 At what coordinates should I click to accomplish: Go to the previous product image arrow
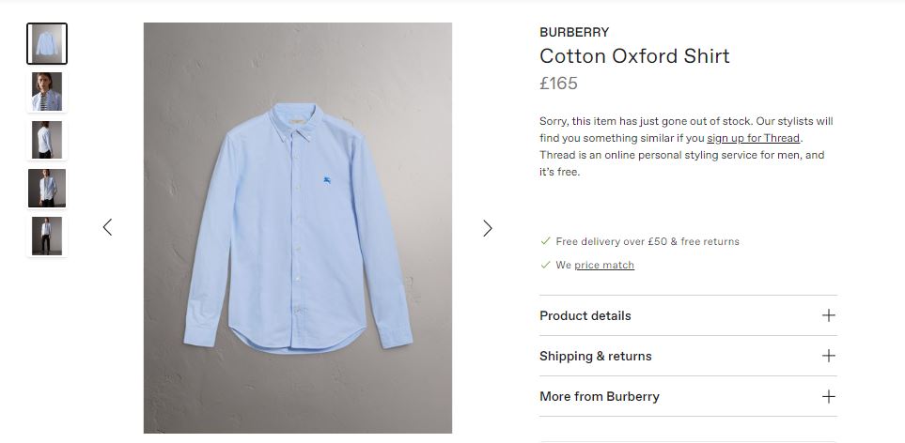(107, 227)
